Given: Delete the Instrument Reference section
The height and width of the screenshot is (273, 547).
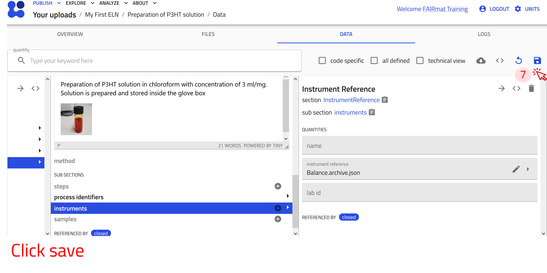Looking at the screenshot, I should 531,89.
